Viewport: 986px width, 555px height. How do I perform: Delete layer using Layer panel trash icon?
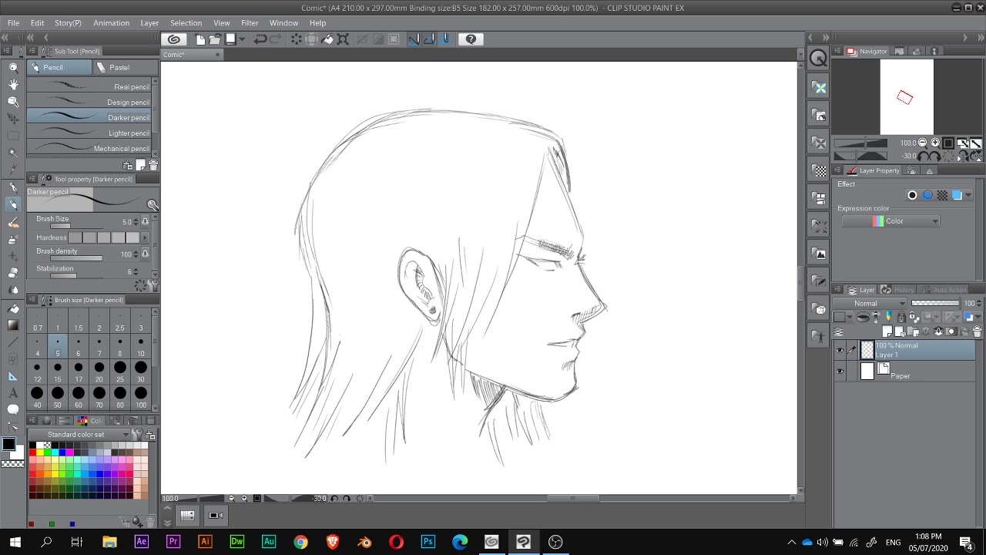tap(977, 331)
